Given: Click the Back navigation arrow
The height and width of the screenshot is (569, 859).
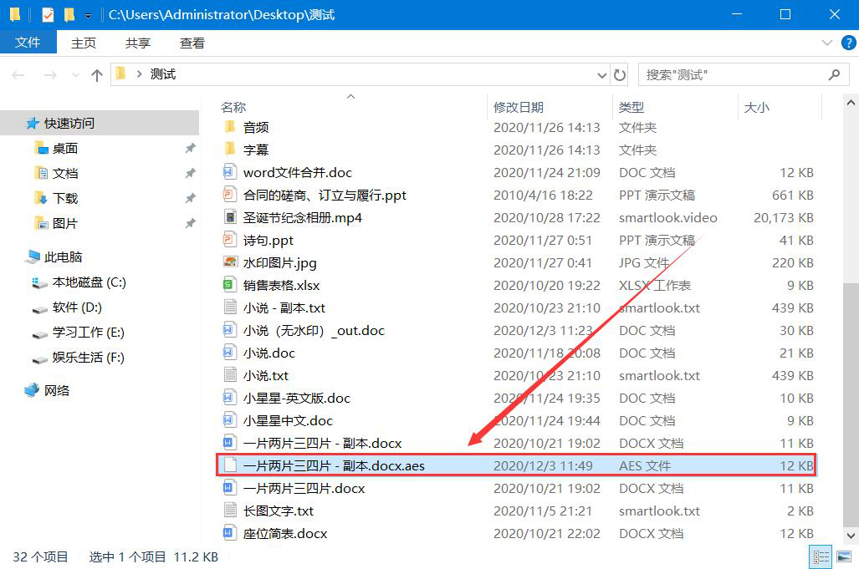Looking at the screenshot, I should (x=18, y=75).
